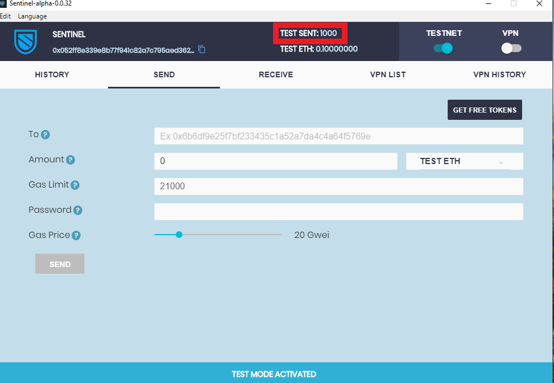Open the help icon next to Amount

[71, 160]
